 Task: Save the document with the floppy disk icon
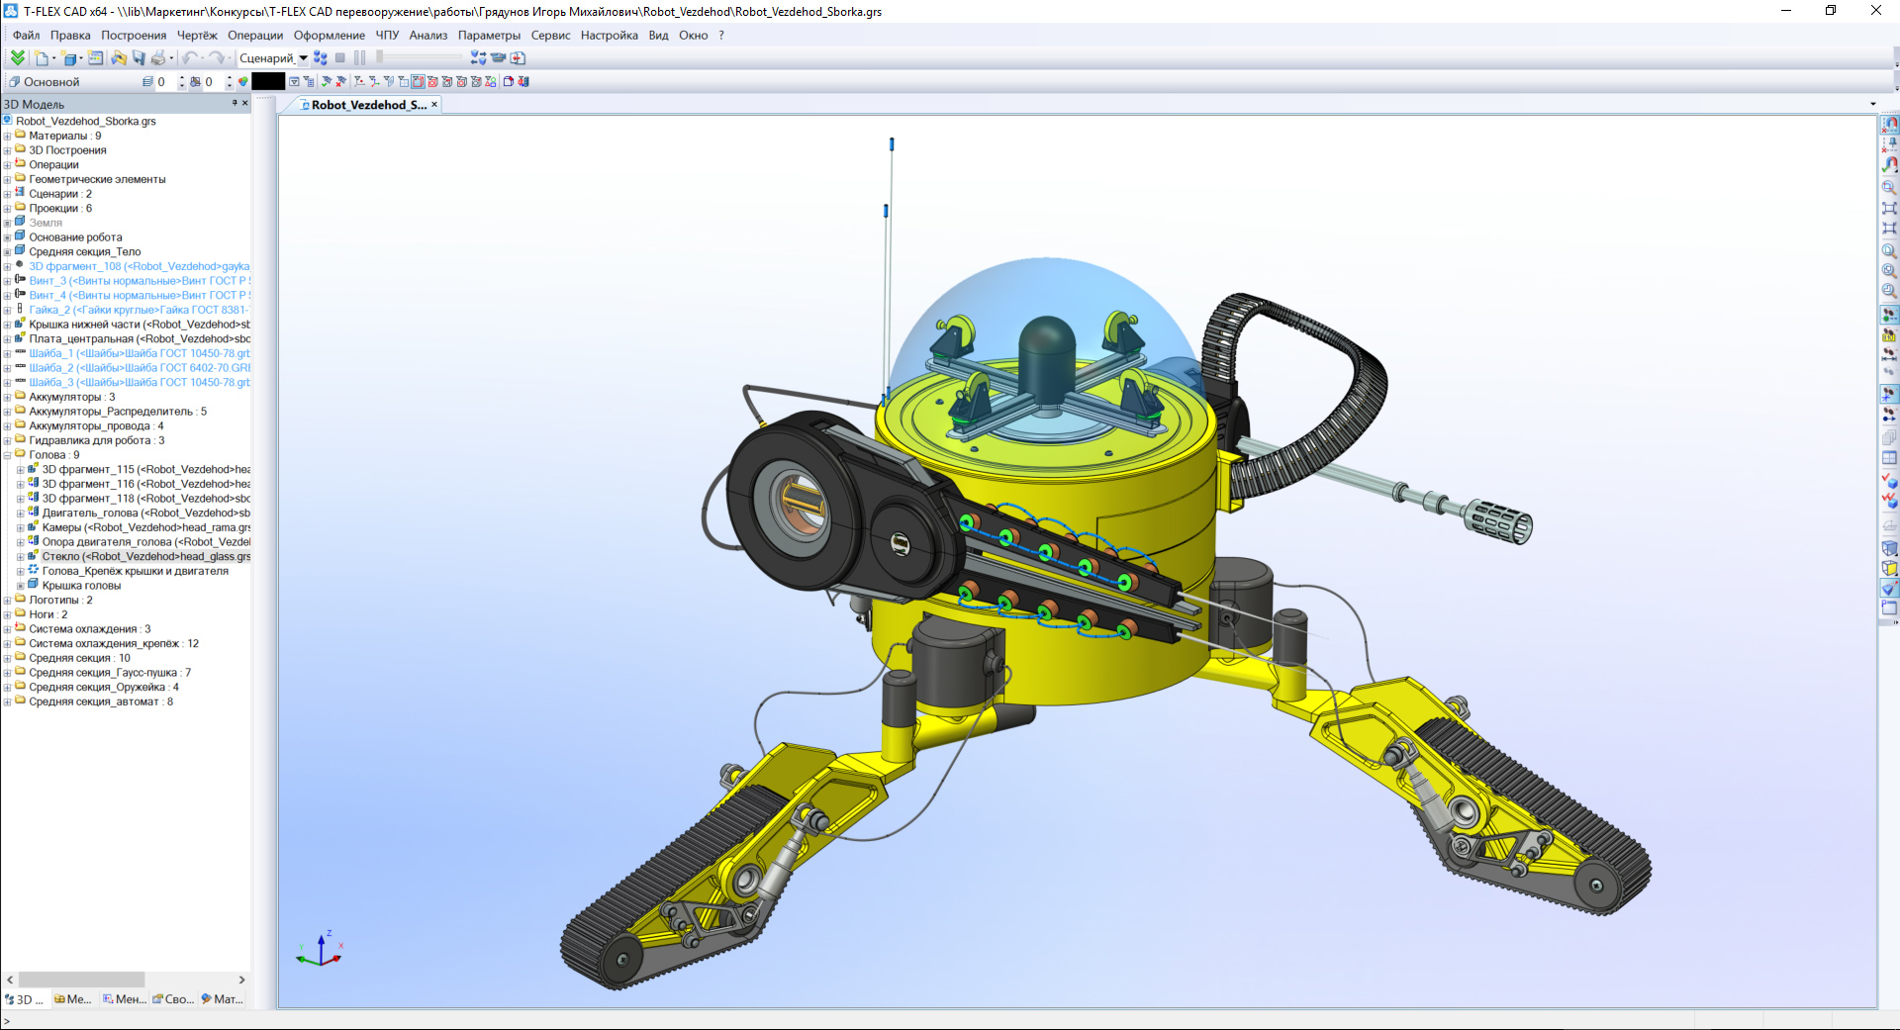[139, 58]
